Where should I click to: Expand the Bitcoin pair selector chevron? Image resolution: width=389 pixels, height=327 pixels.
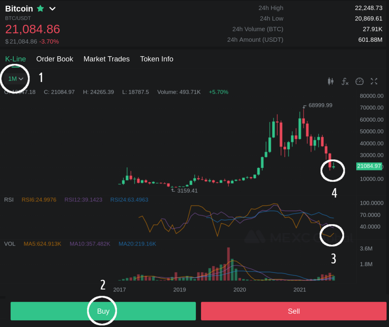pos(52,9)
